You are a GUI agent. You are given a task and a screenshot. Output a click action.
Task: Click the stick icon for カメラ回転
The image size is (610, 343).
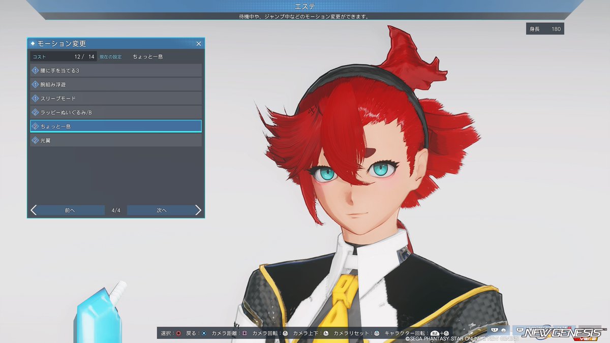[285, 333]
